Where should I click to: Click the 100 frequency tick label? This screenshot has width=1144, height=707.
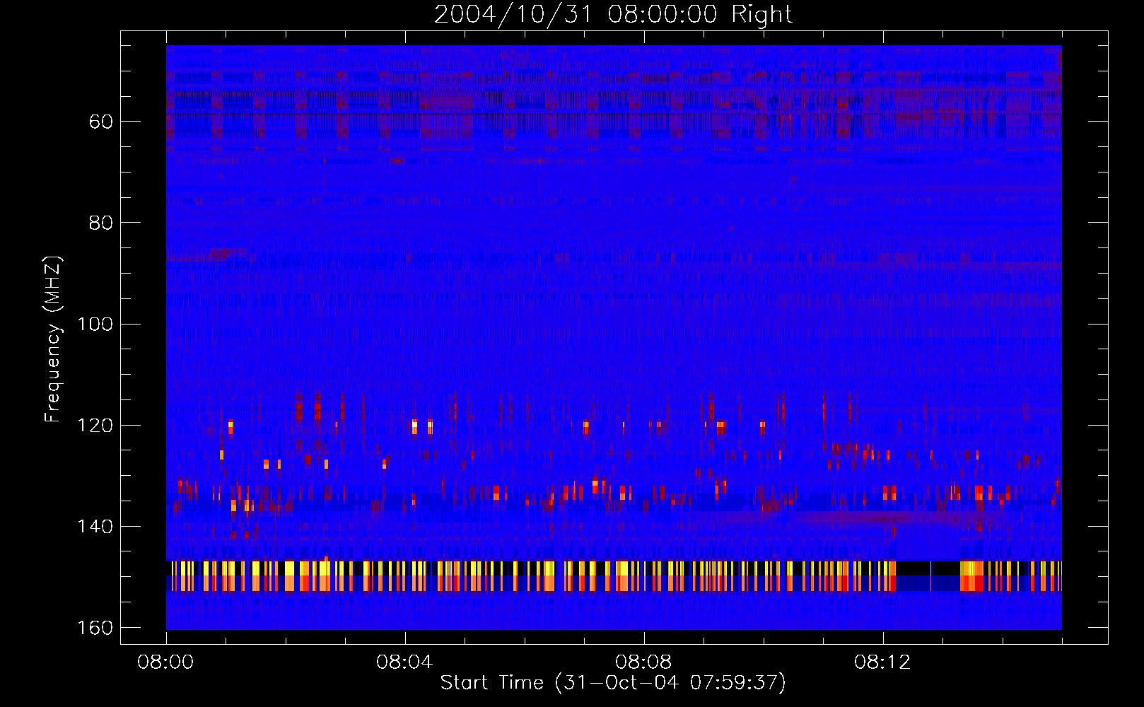click(95, 324)
